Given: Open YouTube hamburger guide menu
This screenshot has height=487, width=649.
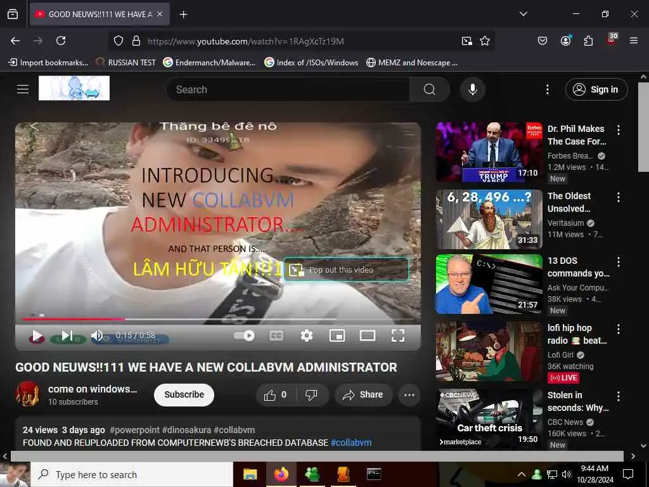Looking at the screenshot, I should pos(23,89).
